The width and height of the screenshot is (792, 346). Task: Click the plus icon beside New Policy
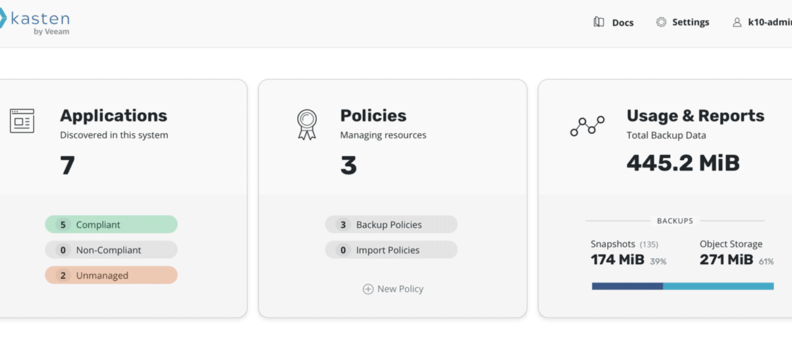[x=368, y=289]
